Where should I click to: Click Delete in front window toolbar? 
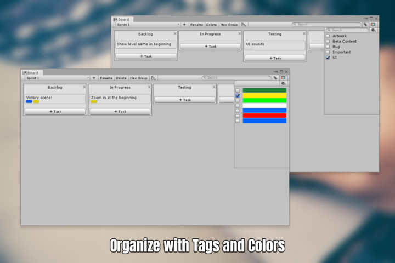[x=121, y=78]
